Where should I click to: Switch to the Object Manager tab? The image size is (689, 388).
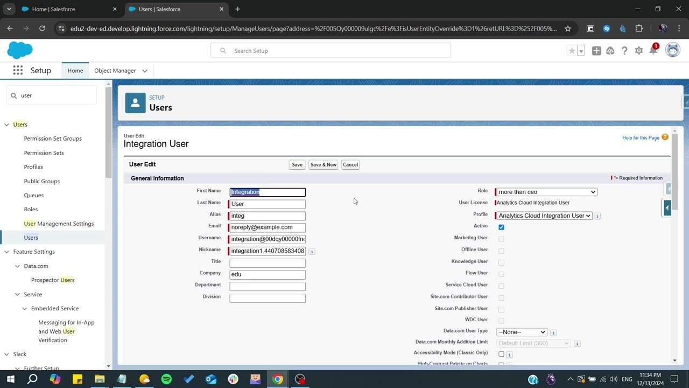115,71
